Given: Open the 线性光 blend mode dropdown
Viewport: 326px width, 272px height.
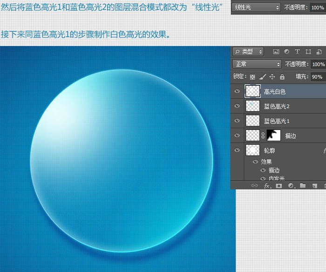Looking at the screenshot, I should [256, 7].
